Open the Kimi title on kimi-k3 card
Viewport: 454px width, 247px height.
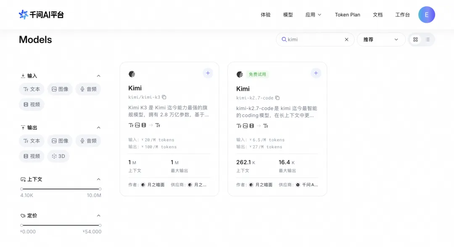tap(135, 88)
